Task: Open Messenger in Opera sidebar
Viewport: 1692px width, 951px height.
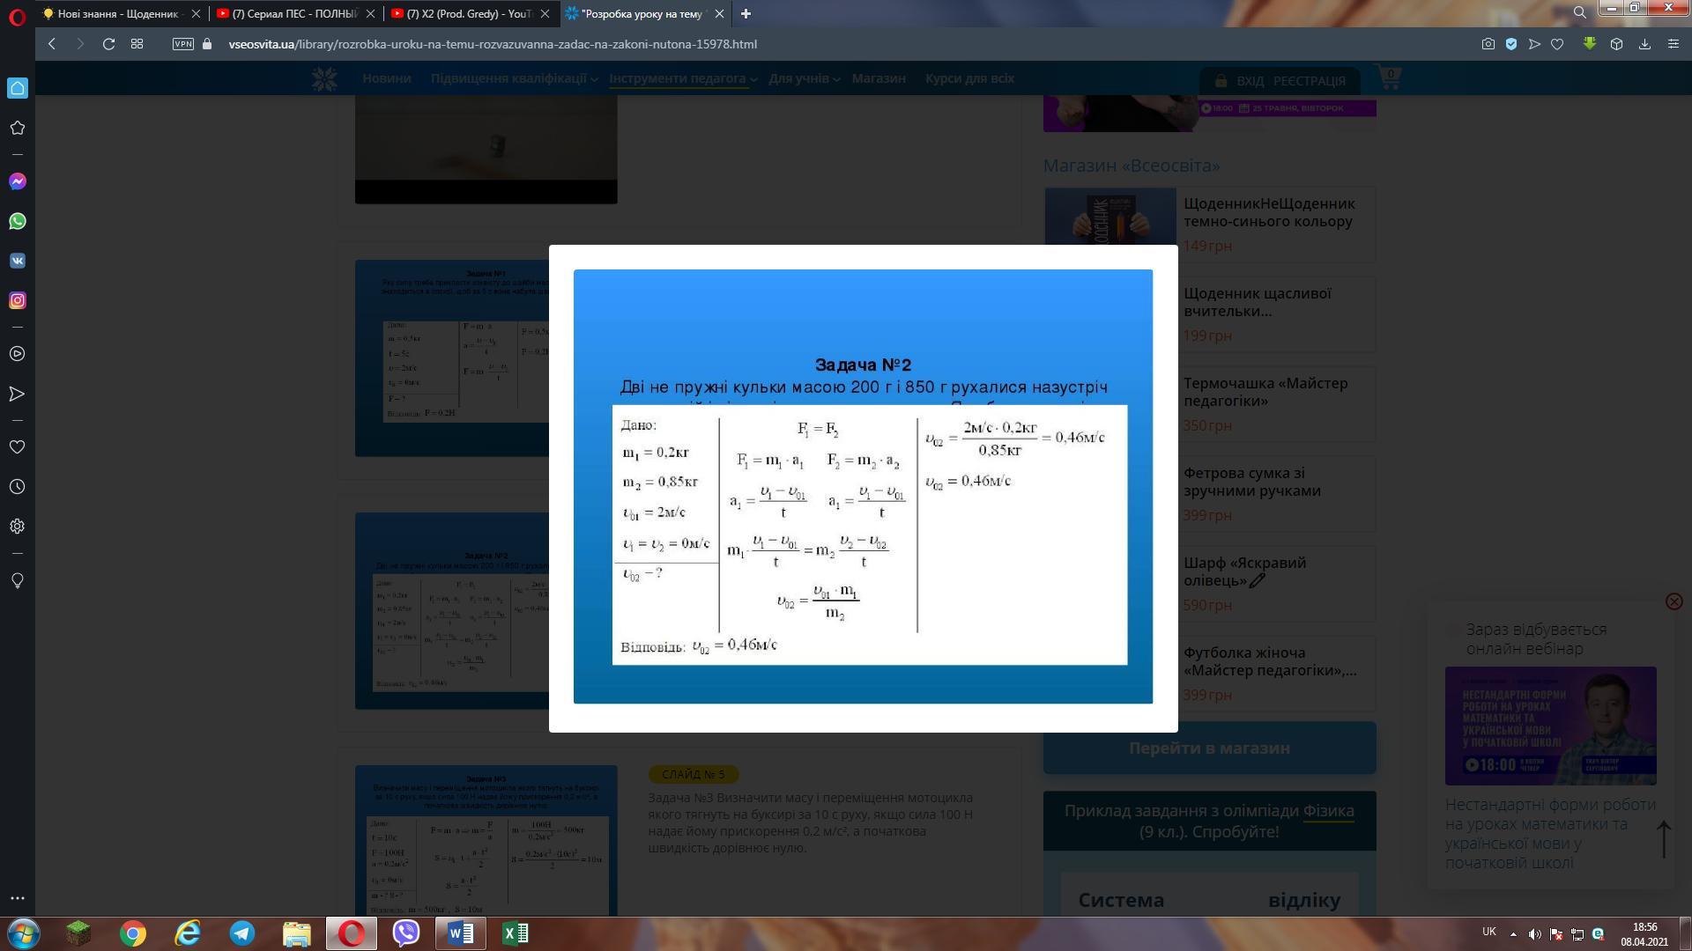Action: (17, 181)
